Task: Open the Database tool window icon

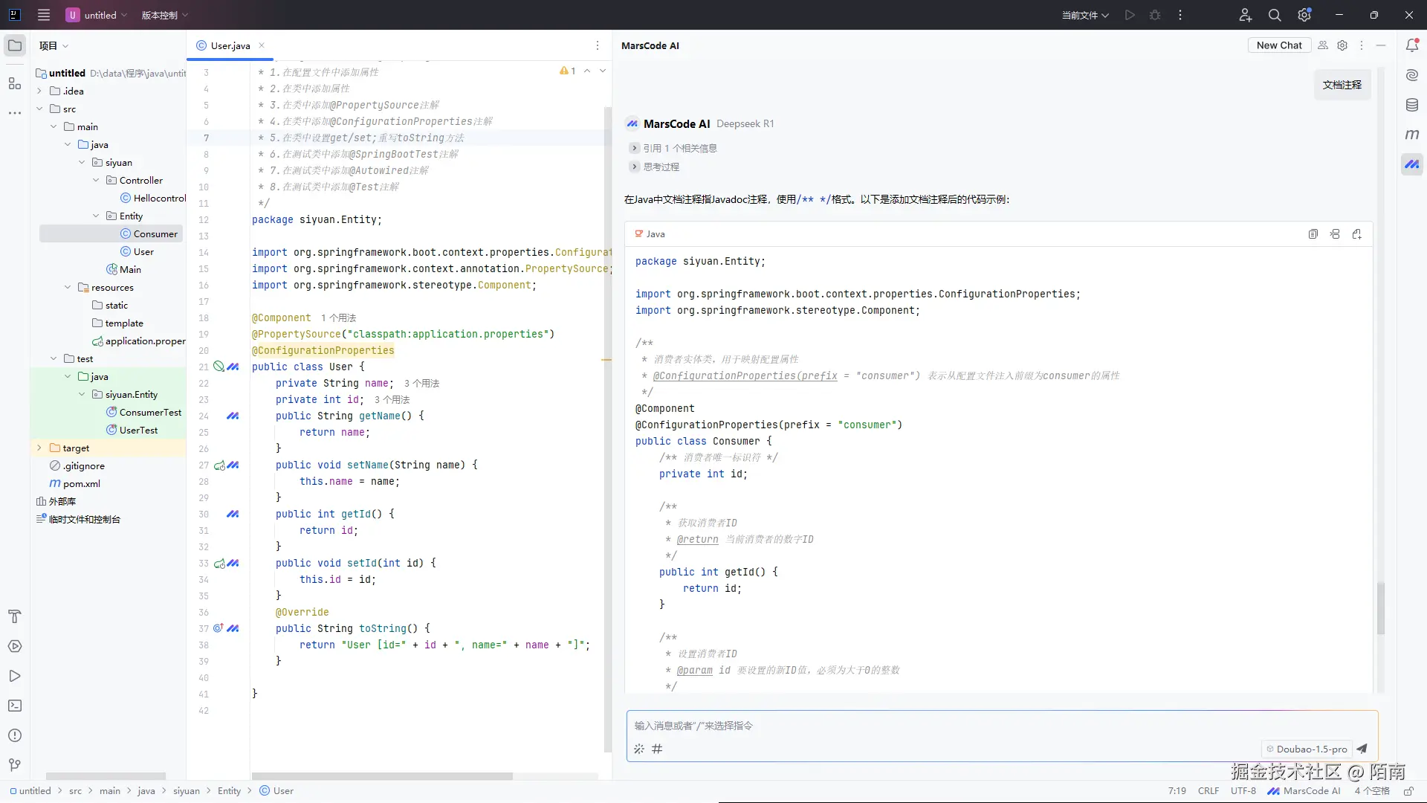Action: pyautogui.click(x=1412, y=105)
